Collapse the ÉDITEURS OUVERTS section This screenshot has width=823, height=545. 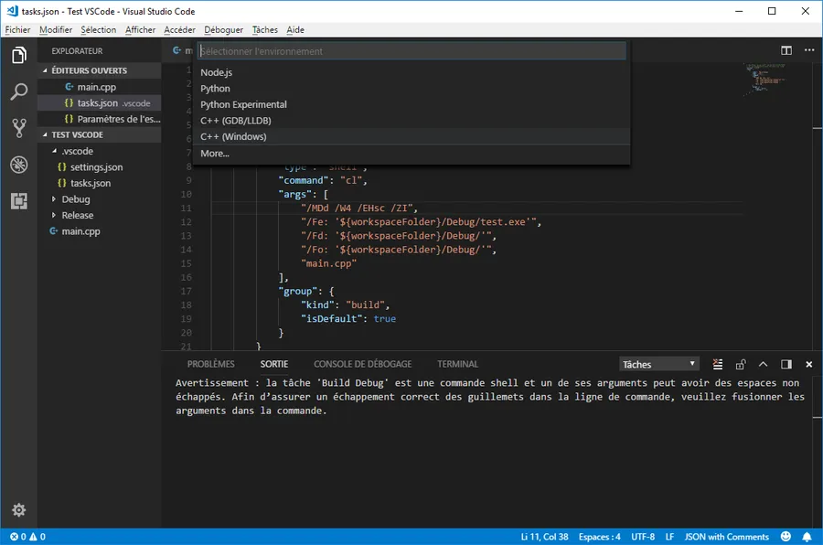point(100,70)
